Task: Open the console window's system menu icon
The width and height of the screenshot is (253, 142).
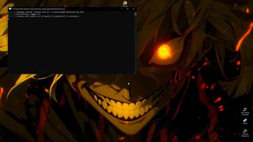Action: pos(10,9)
